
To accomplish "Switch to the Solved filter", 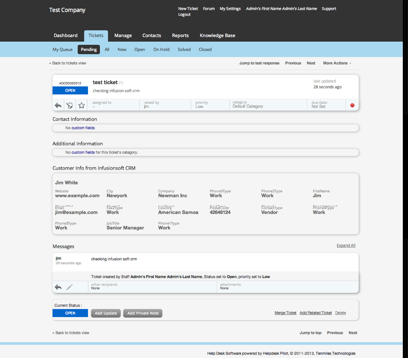I will point(184,49).
